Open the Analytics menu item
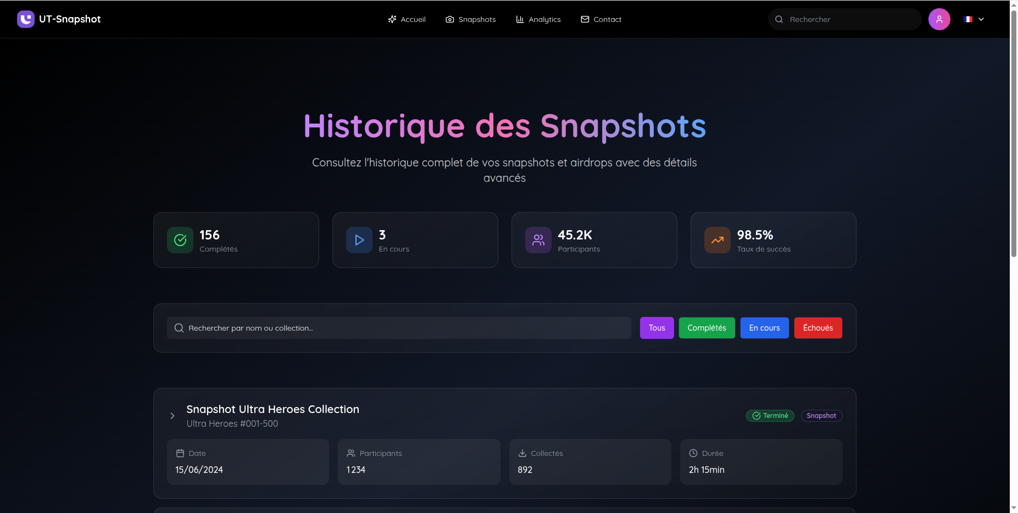 tap(538, 19)
